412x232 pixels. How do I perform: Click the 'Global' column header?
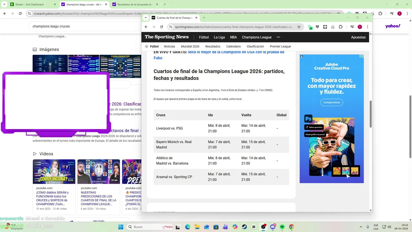coord(281,115)
